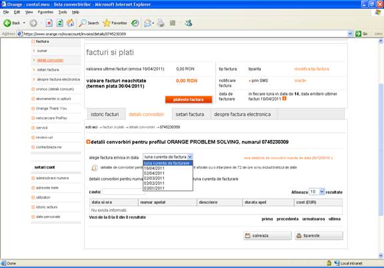This screenshot has width=384, height=268.
Task: Expand contacteaza-ne sidebar item
Action: tap(33, 147)
